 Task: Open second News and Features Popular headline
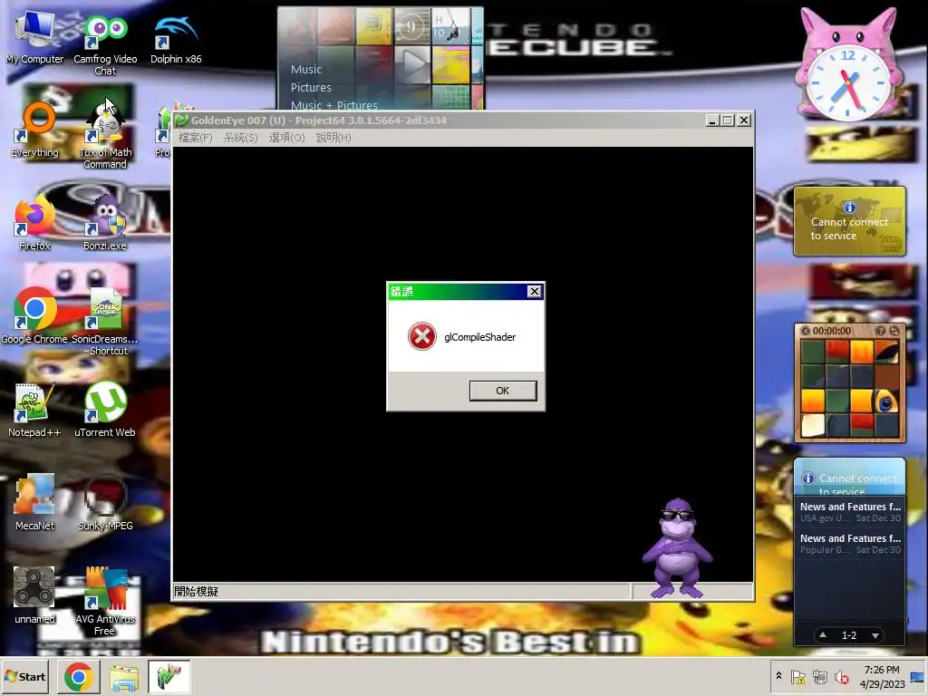(850, 544)
